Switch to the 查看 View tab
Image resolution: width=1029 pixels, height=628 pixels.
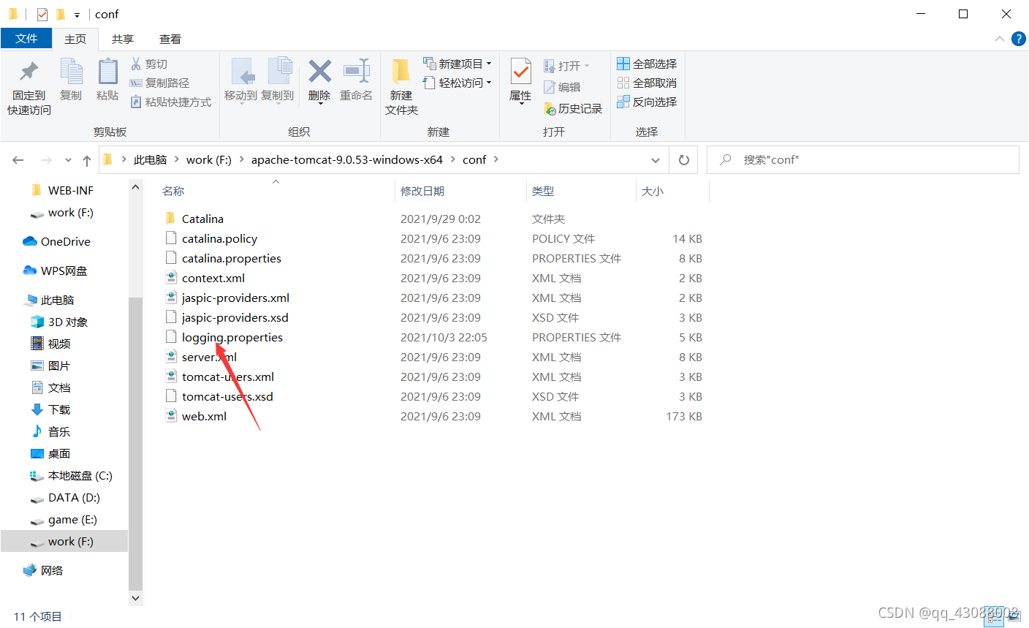pyautogui.click(x=170, y=39)
